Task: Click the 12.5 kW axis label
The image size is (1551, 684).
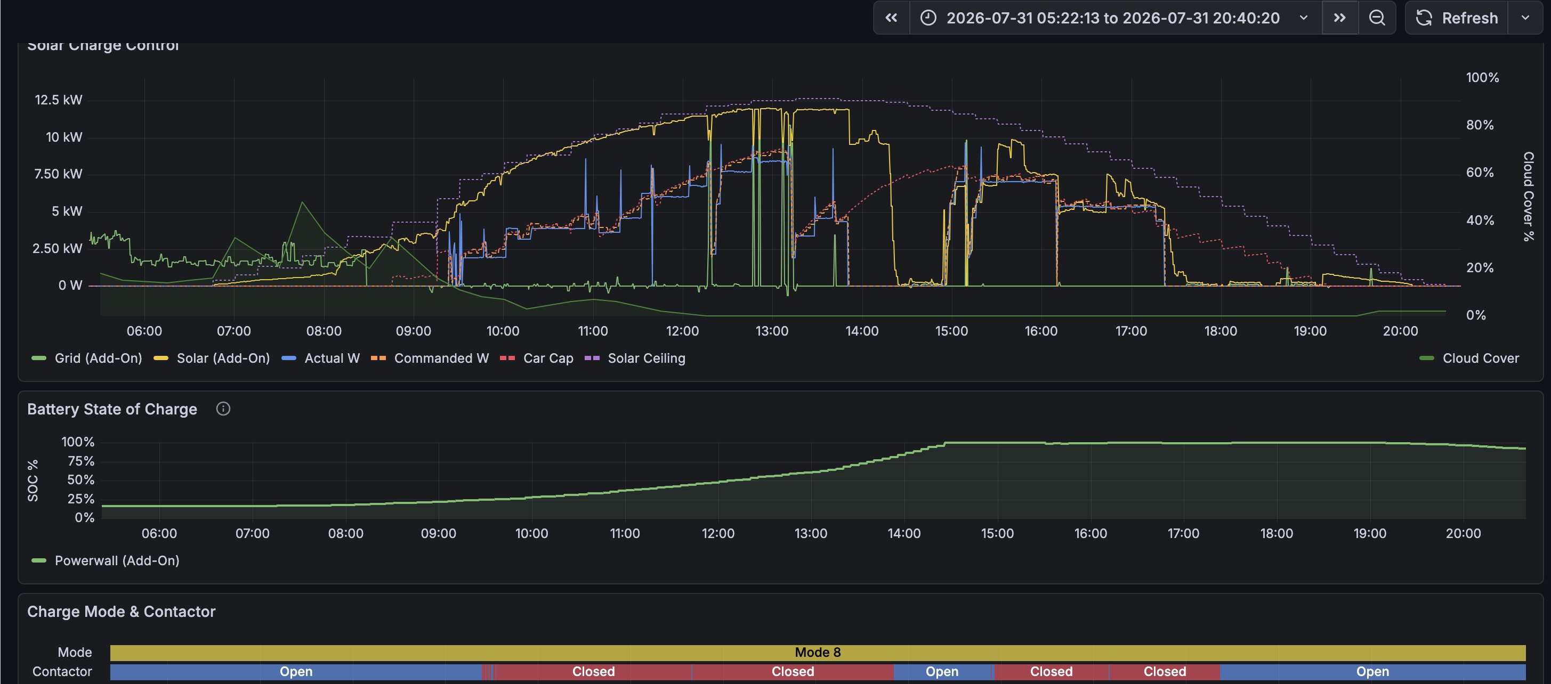Action: click(x=59, y=100)
